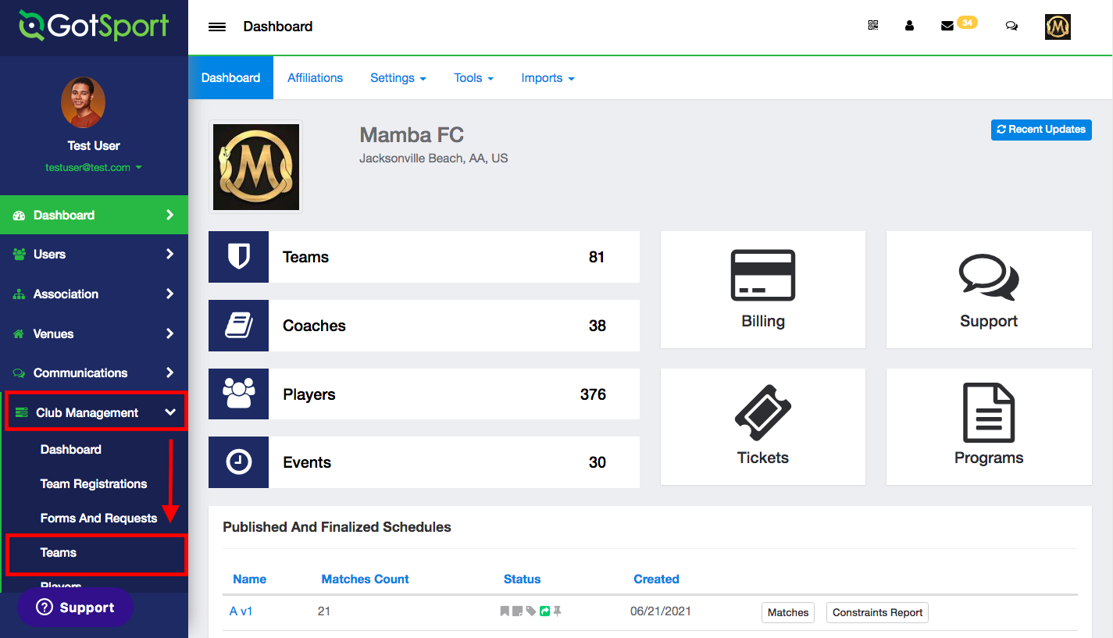Click the Teams count 81

[x=597, y=257]
